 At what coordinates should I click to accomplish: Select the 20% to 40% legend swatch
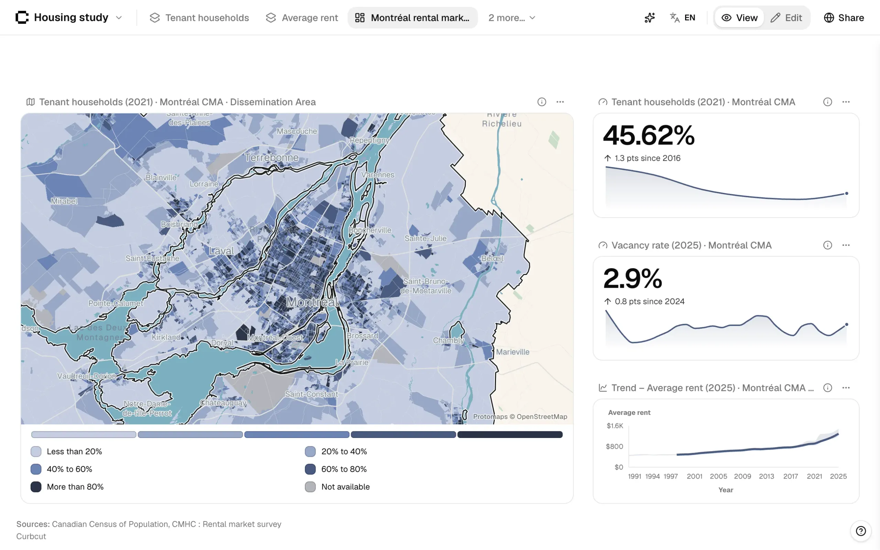click(310, 451)
